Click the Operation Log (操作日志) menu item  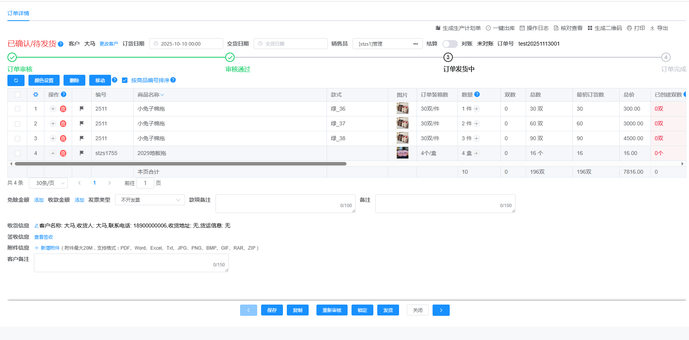pos(534,28)
